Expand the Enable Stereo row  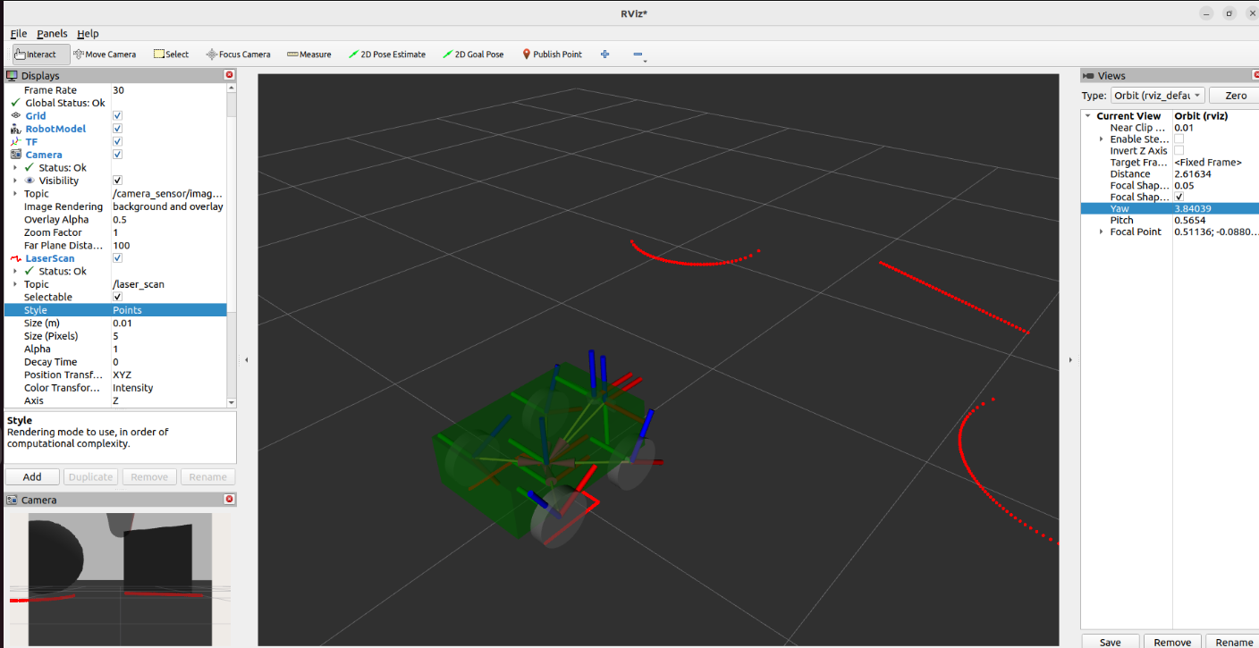(x=1101, y=139)
